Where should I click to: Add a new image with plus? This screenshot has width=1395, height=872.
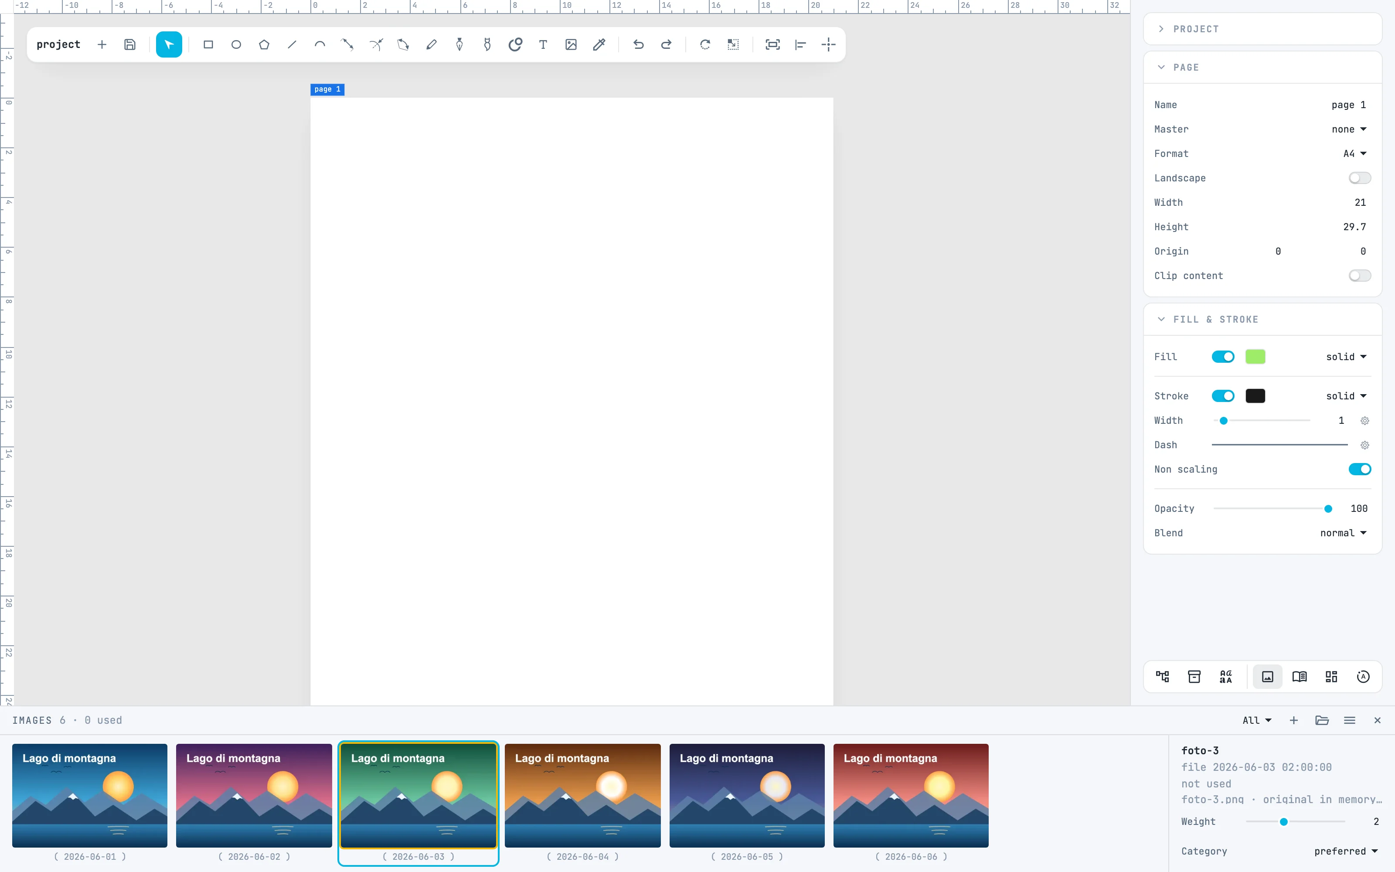[x=1293, y=720]
